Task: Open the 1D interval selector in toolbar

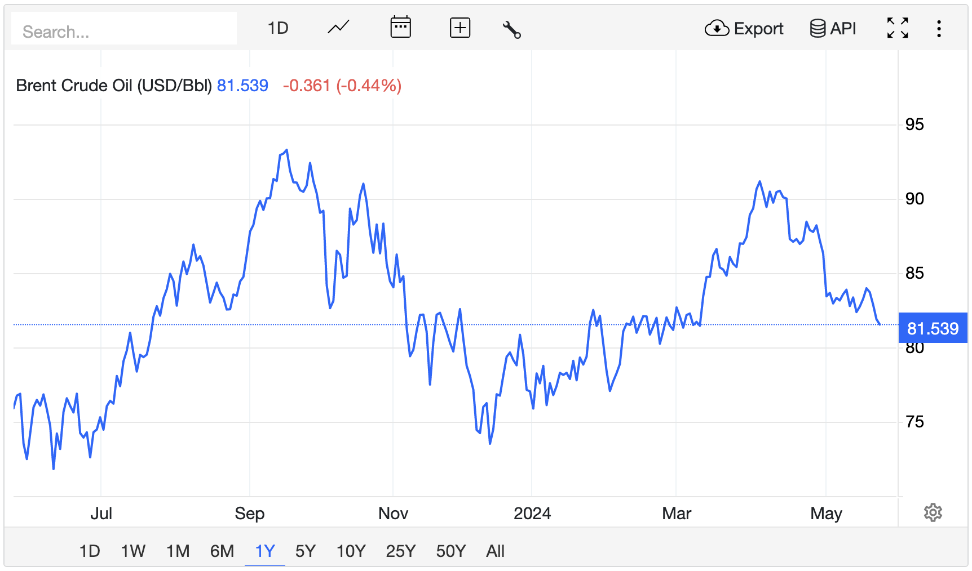Action: coord(278,28)
